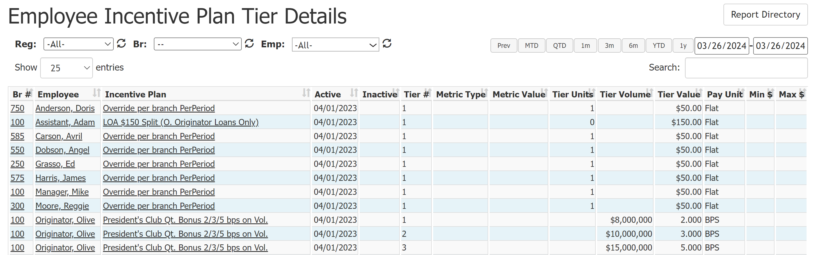Sort by Tier # column

pyautogui.click(x=416, y=94)
